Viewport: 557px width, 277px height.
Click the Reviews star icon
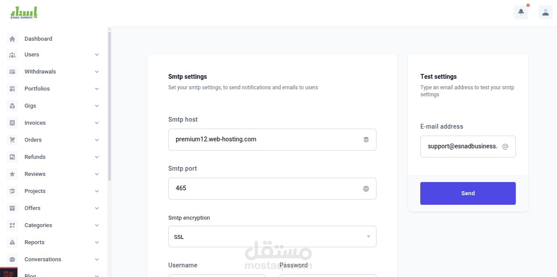coord(12,174)
